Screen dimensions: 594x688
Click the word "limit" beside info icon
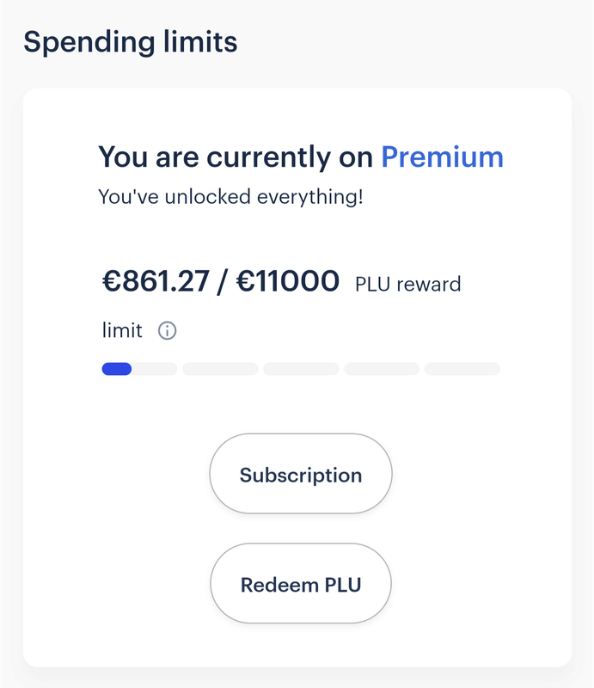point(122,330)
